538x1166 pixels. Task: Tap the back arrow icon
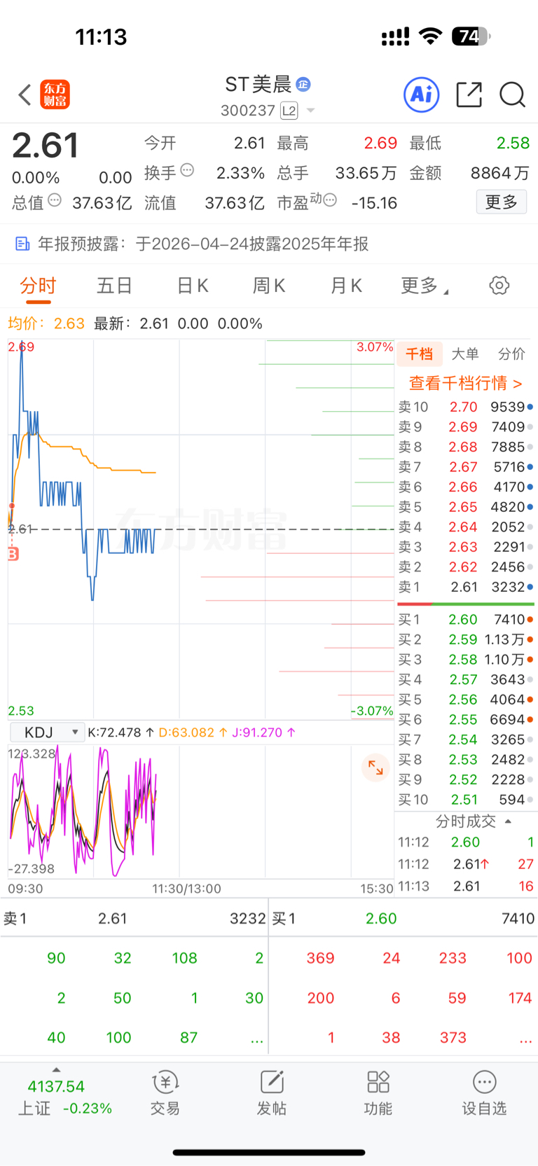click(x=25, y=95)
